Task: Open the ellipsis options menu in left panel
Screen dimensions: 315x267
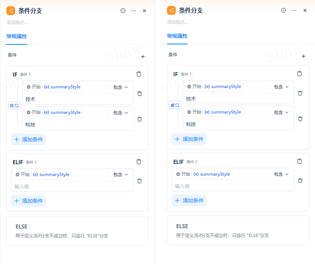Action: [133, 11]
